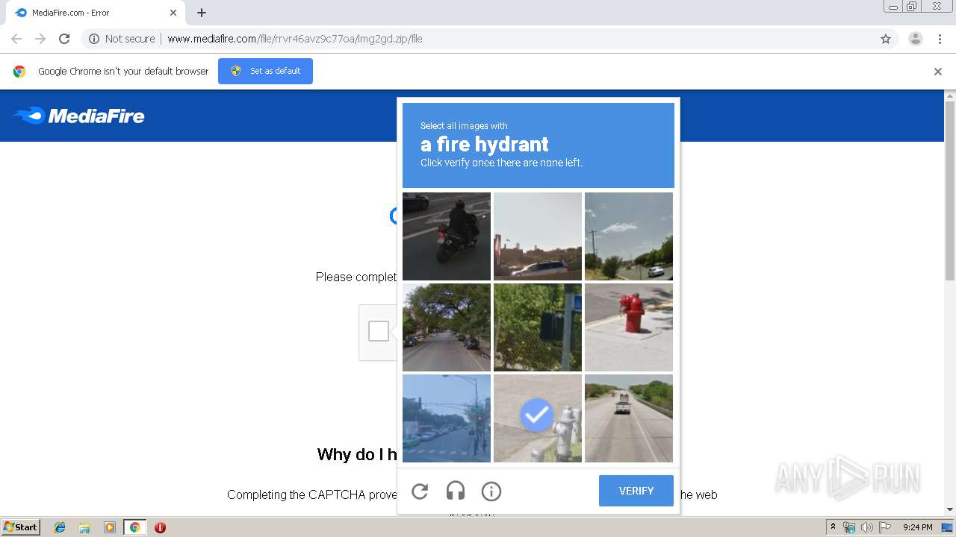Select the motorcycle rider image tile
This screenshot has width=956, height=537.
point(447,236)
